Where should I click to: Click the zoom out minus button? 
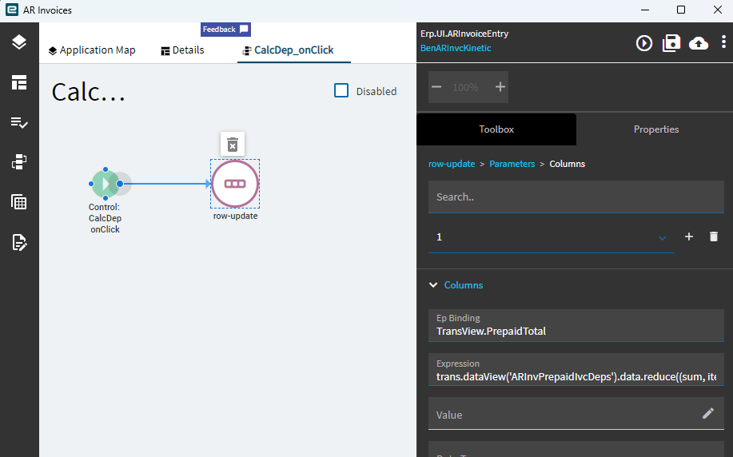tap(436, 87)
